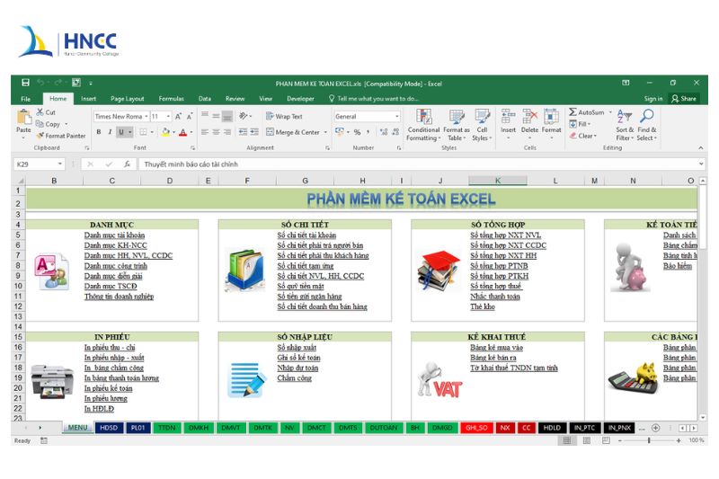Open Find & Select magnifier

coord(646,125)
